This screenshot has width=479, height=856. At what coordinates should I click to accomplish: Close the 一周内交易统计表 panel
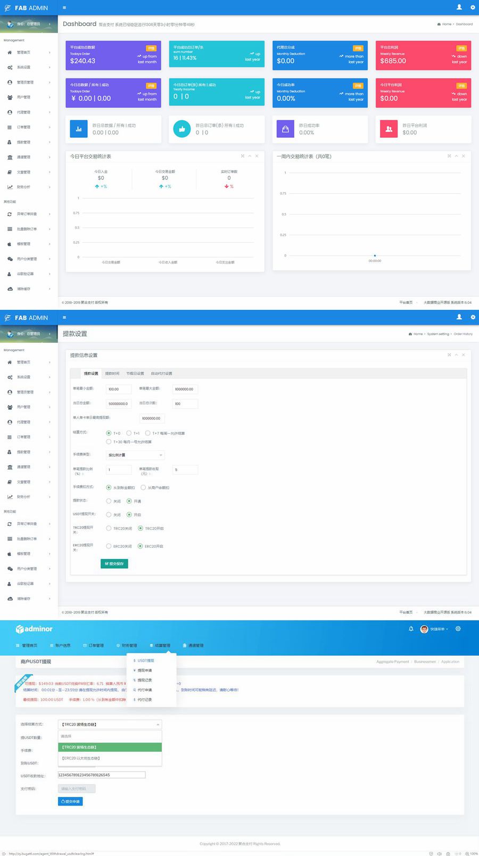pos(464,156)
